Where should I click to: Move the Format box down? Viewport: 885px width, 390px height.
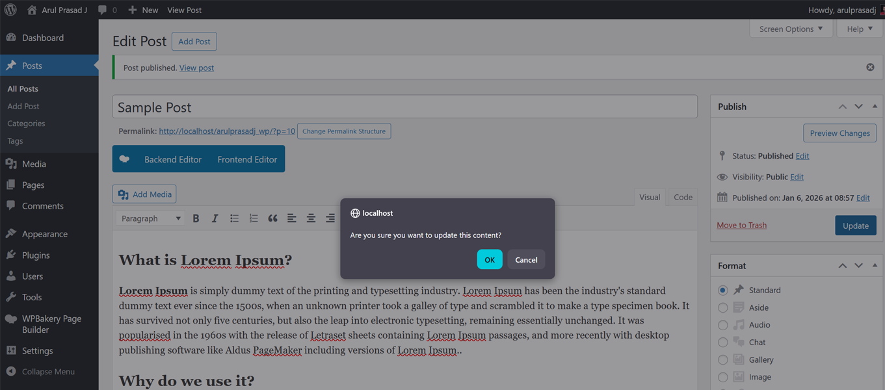(x=858, y=266)
